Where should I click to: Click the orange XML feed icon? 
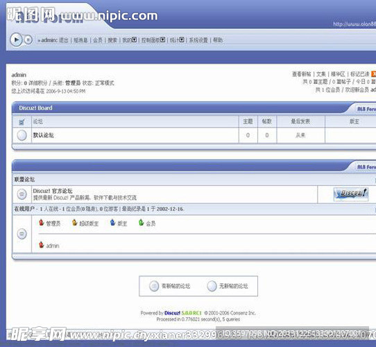point(374,74)
